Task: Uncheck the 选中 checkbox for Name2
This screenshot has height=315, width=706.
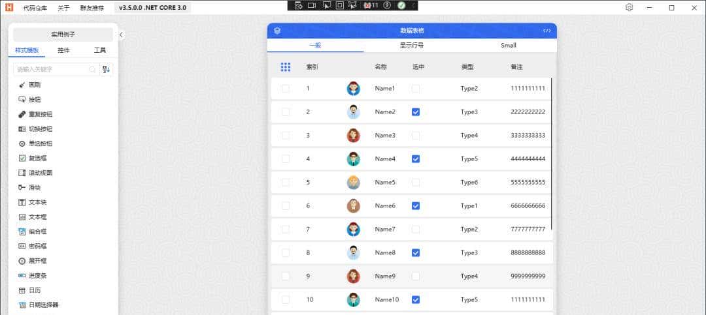Action: click(416, 112)
